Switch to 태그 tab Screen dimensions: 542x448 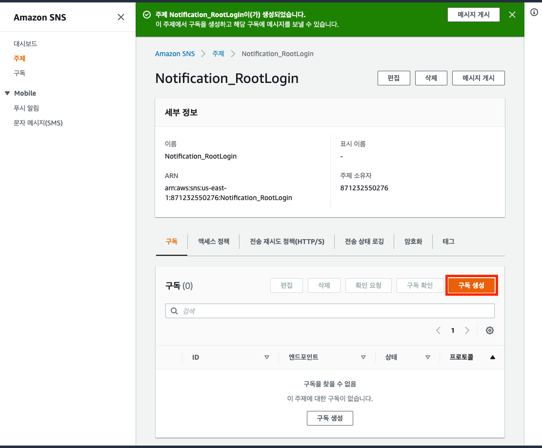pyautogui.click(x=448, y=241)
